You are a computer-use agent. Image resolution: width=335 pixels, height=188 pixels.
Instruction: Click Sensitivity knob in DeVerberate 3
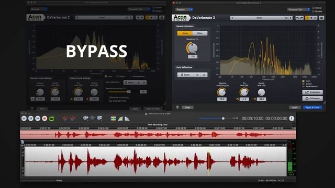point(192,48)
